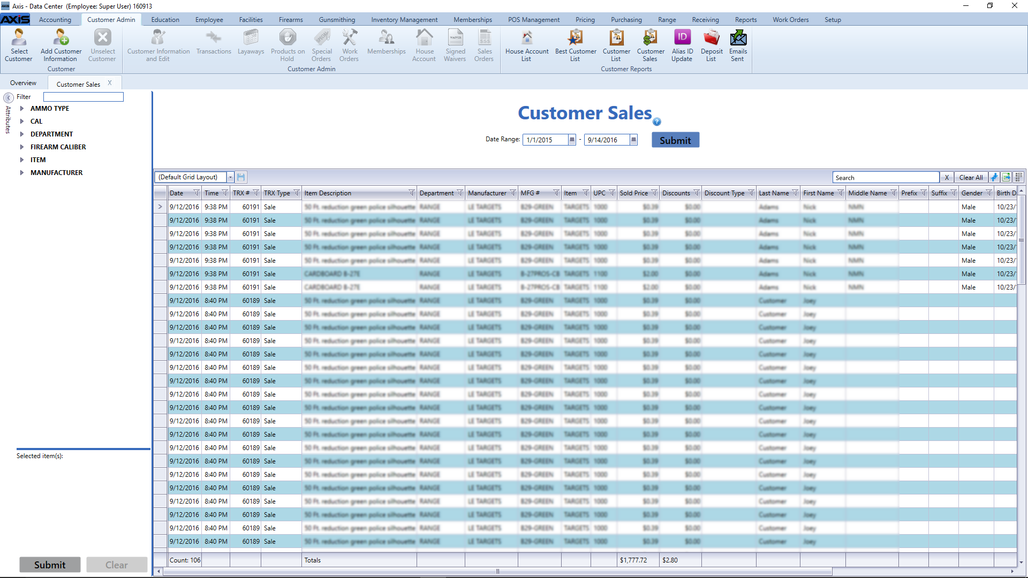This screenshot has height=578, width=1028.
Task: Click the blue help icon by title
Action: point(657,121)
